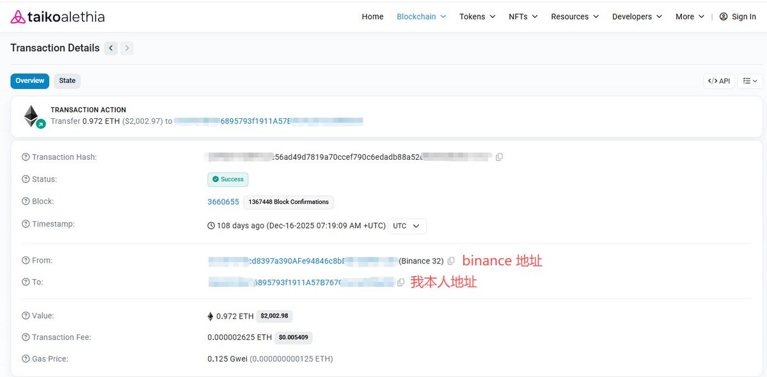This screenshot has height=377, width=767.
Task: Expand the Blockchain menu
Action: [x=421, y=17]
